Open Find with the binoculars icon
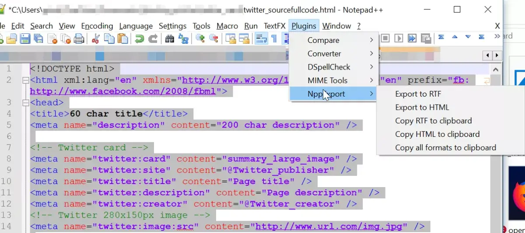 pos(169,39)
